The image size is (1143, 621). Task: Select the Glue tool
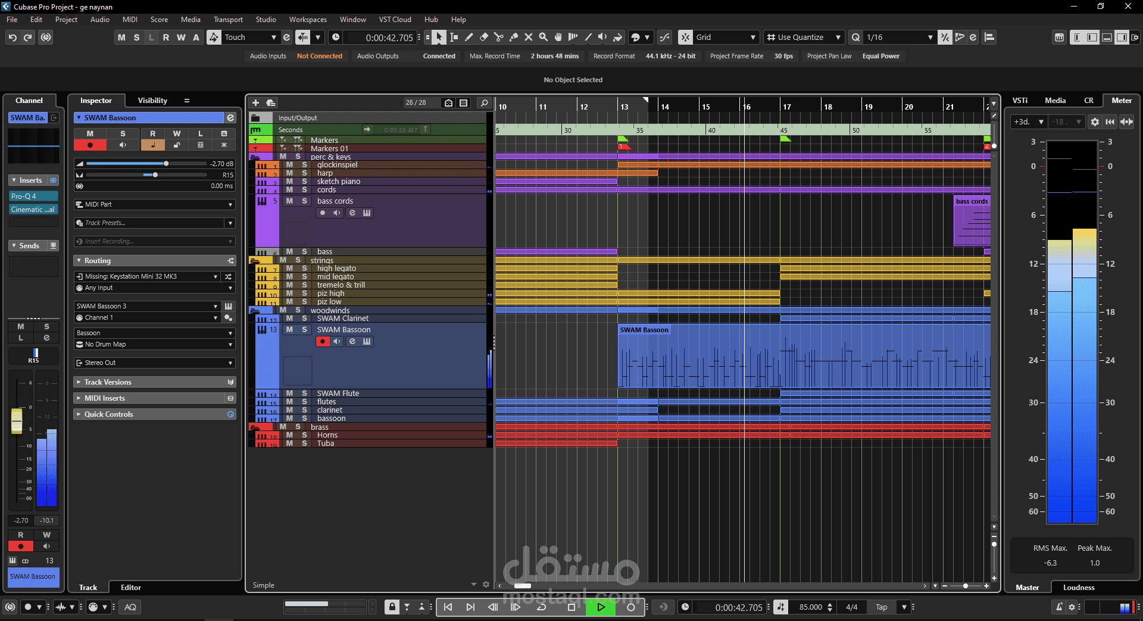(513, 38)
